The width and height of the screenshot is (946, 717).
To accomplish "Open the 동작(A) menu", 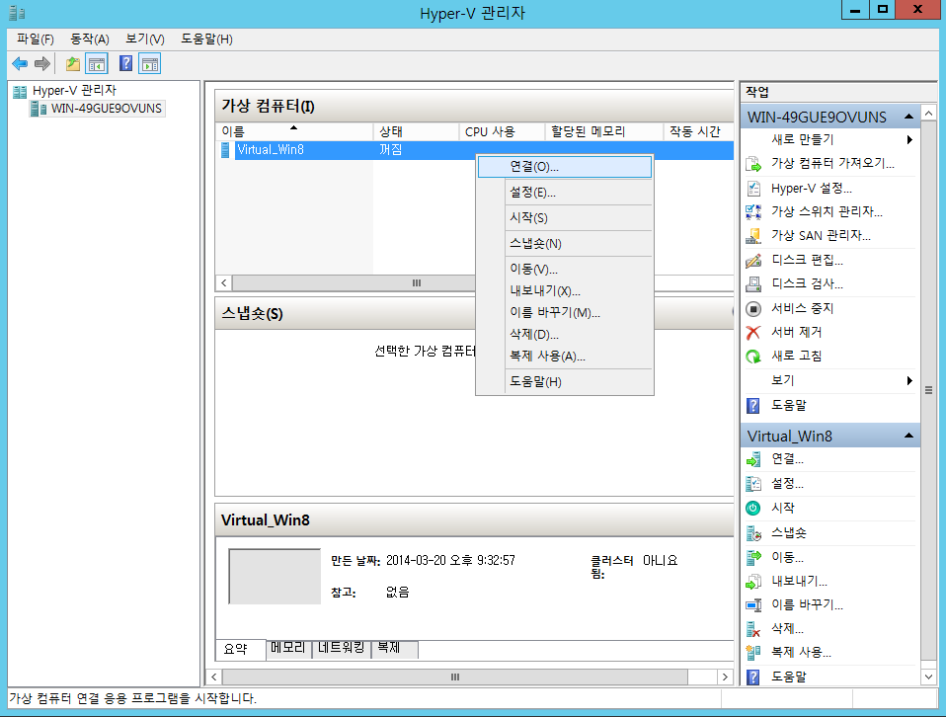I will (89, 40).
